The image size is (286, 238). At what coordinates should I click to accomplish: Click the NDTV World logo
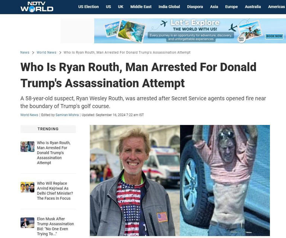point(37,7)
